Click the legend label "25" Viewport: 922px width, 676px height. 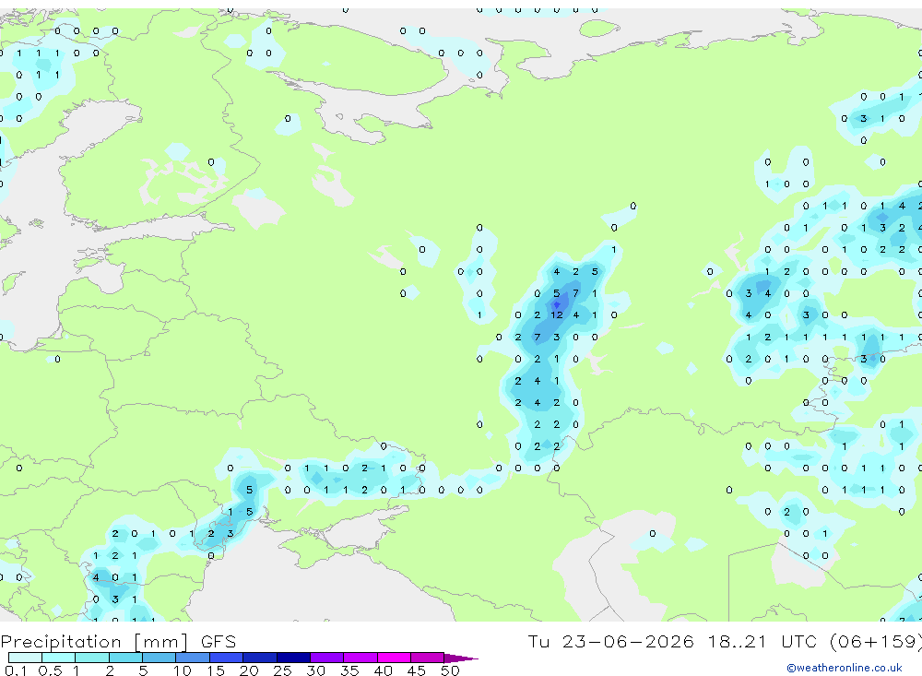coord(282,670)
